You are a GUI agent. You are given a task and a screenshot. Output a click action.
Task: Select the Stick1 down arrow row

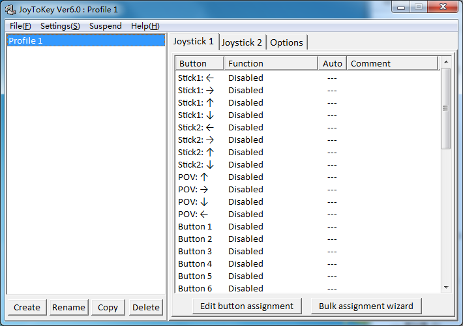[307, 115]
